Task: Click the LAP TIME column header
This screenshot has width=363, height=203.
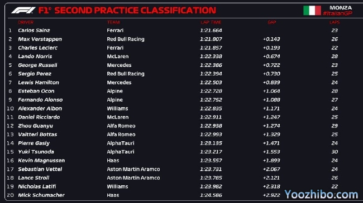Action: [211, 22]
